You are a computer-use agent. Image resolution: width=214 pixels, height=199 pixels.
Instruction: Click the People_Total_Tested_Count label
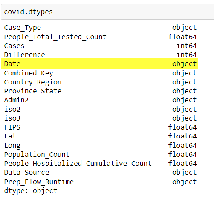pos(55,37)
